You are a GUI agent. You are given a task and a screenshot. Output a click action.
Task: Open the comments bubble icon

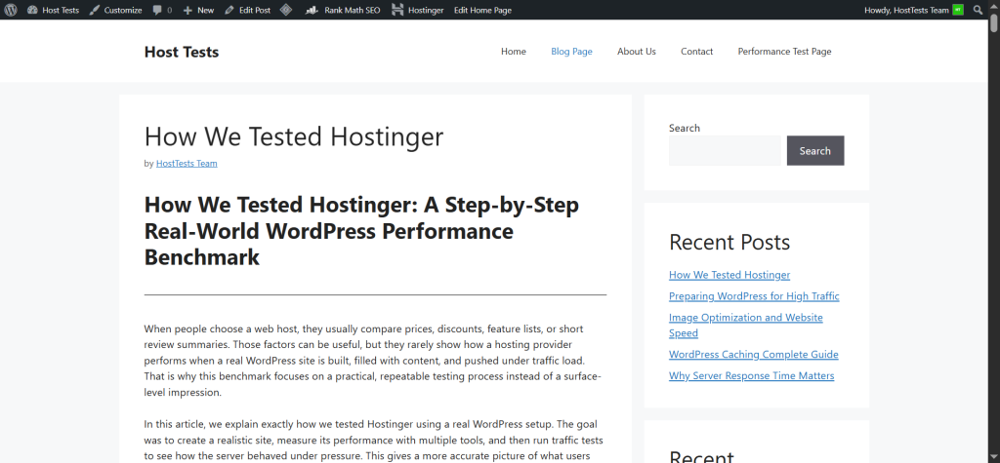coord(157,10)
